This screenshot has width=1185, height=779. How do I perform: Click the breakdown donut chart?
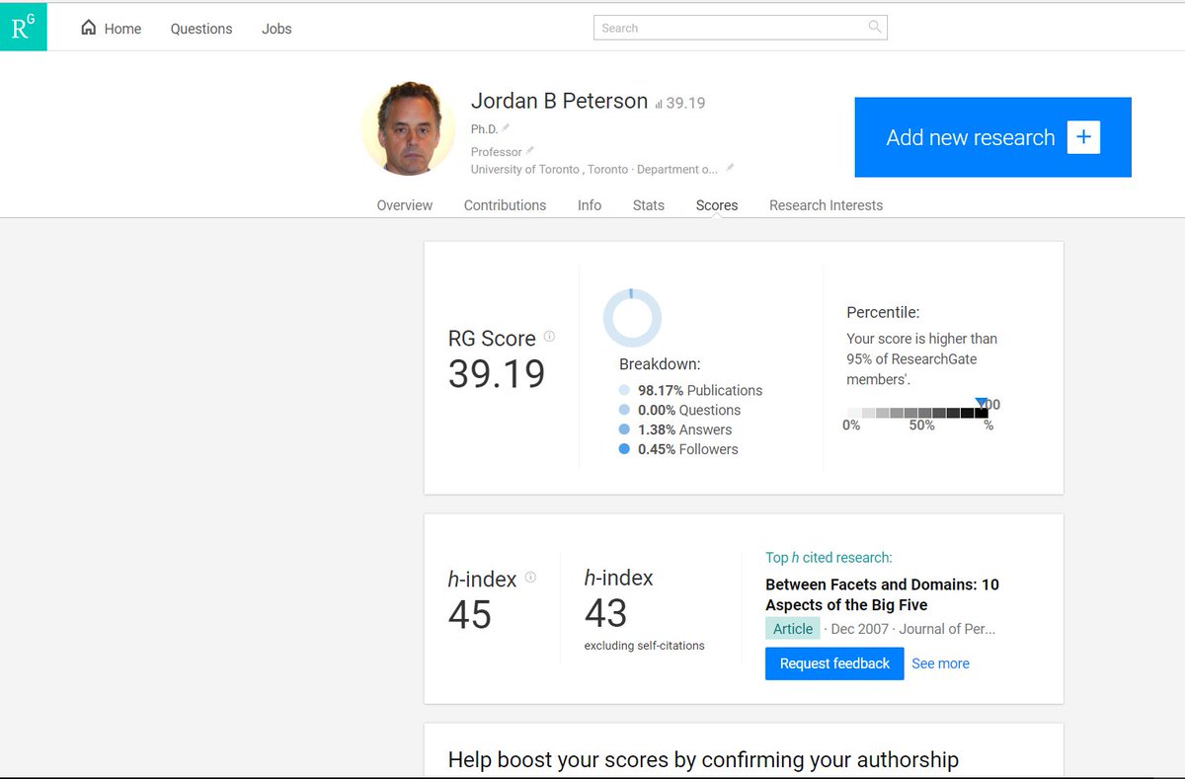[632, 318]
